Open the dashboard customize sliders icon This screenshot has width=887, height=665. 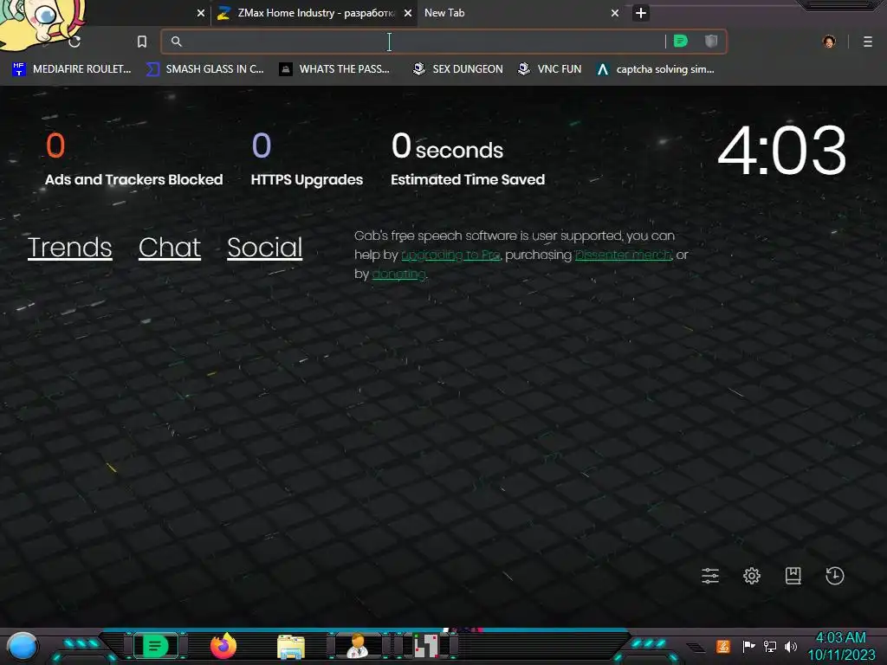coord(710,576)
